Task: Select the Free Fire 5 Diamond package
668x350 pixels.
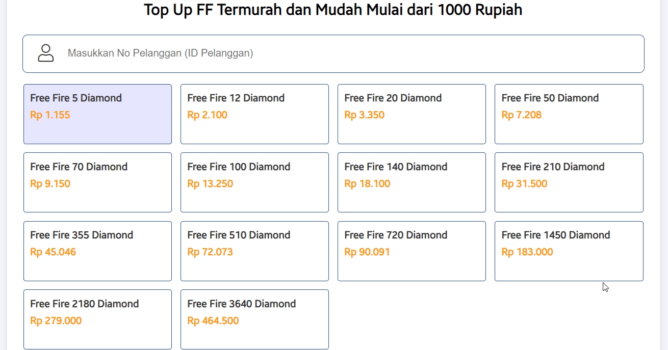Action: [97, 114]
